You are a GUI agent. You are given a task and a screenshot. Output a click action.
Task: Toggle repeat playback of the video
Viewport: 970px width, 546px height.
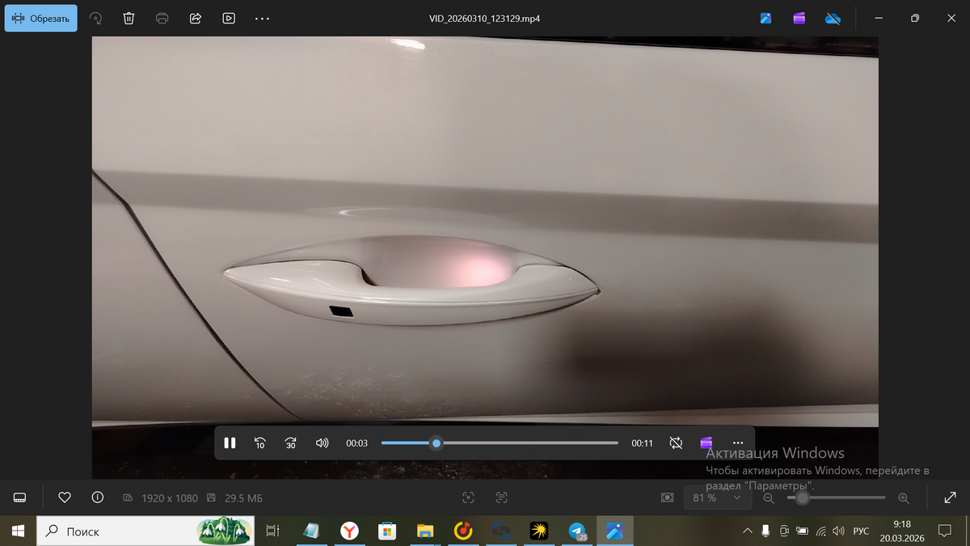676,443
